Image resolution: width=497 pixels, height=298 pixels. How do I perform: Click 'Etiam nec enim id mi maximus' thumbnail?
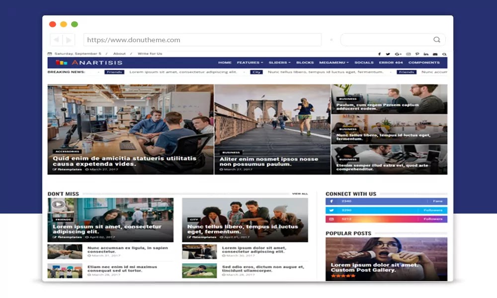(x=65, y=271)
